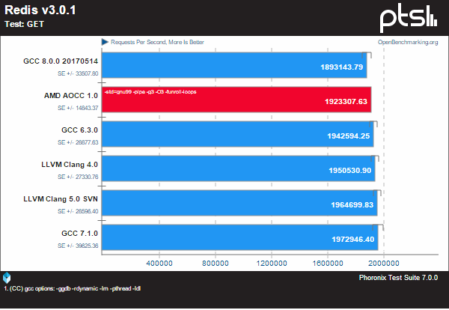Click the Phoronix crystal icon in the footer
This screenshot has height=310, width=449.
point(7,278)
